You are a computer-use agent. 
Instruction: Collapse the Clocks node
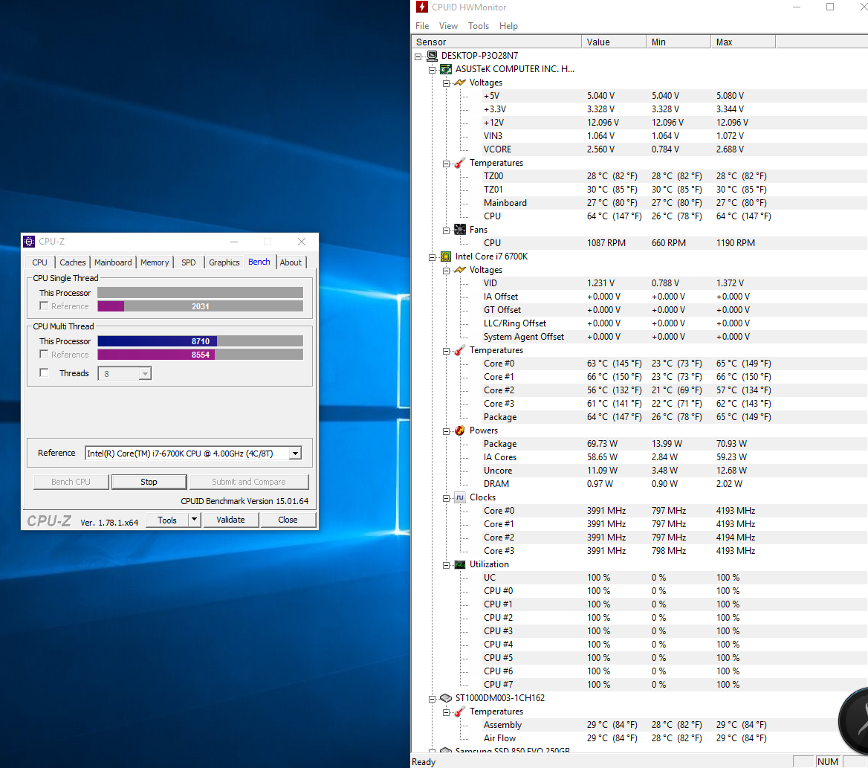[446, 498]
